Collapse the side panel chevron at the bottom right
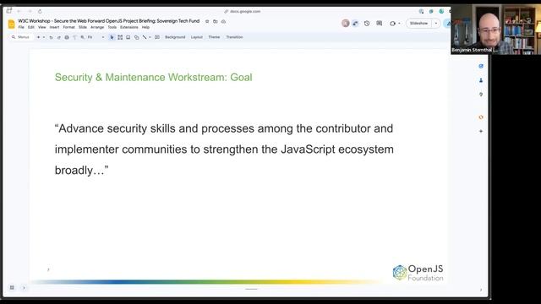Screen dimensions: 541x304 [481, 290]
